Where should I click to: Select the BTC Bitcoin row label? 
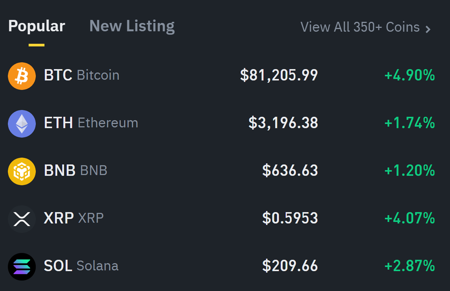[x=82, y=75]
